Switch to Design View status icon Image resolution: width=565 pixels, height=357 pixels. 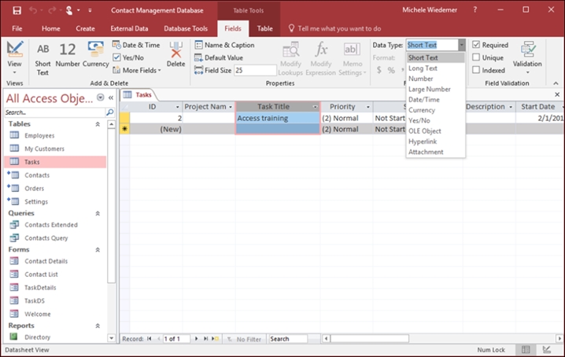(x=547, y=349)
